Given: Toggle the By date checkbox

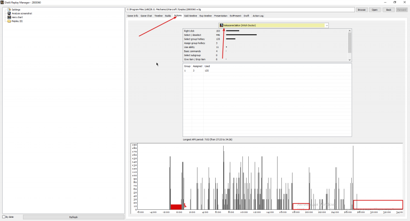Looking at the screenshot, I should (x=4, y=217).
